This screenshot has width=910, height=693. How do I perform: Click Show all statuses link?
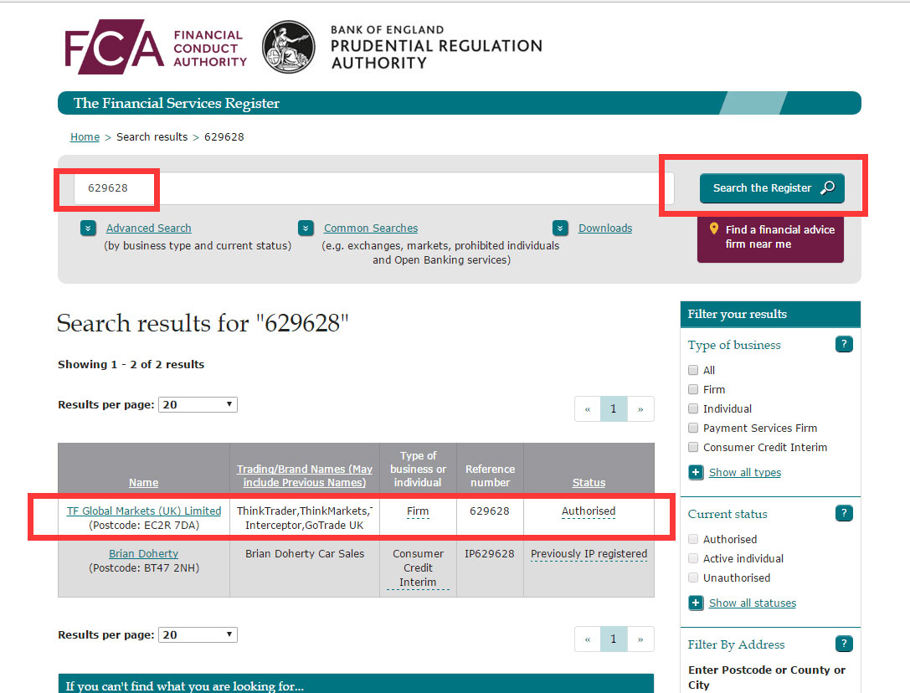[x=753, y=603]
